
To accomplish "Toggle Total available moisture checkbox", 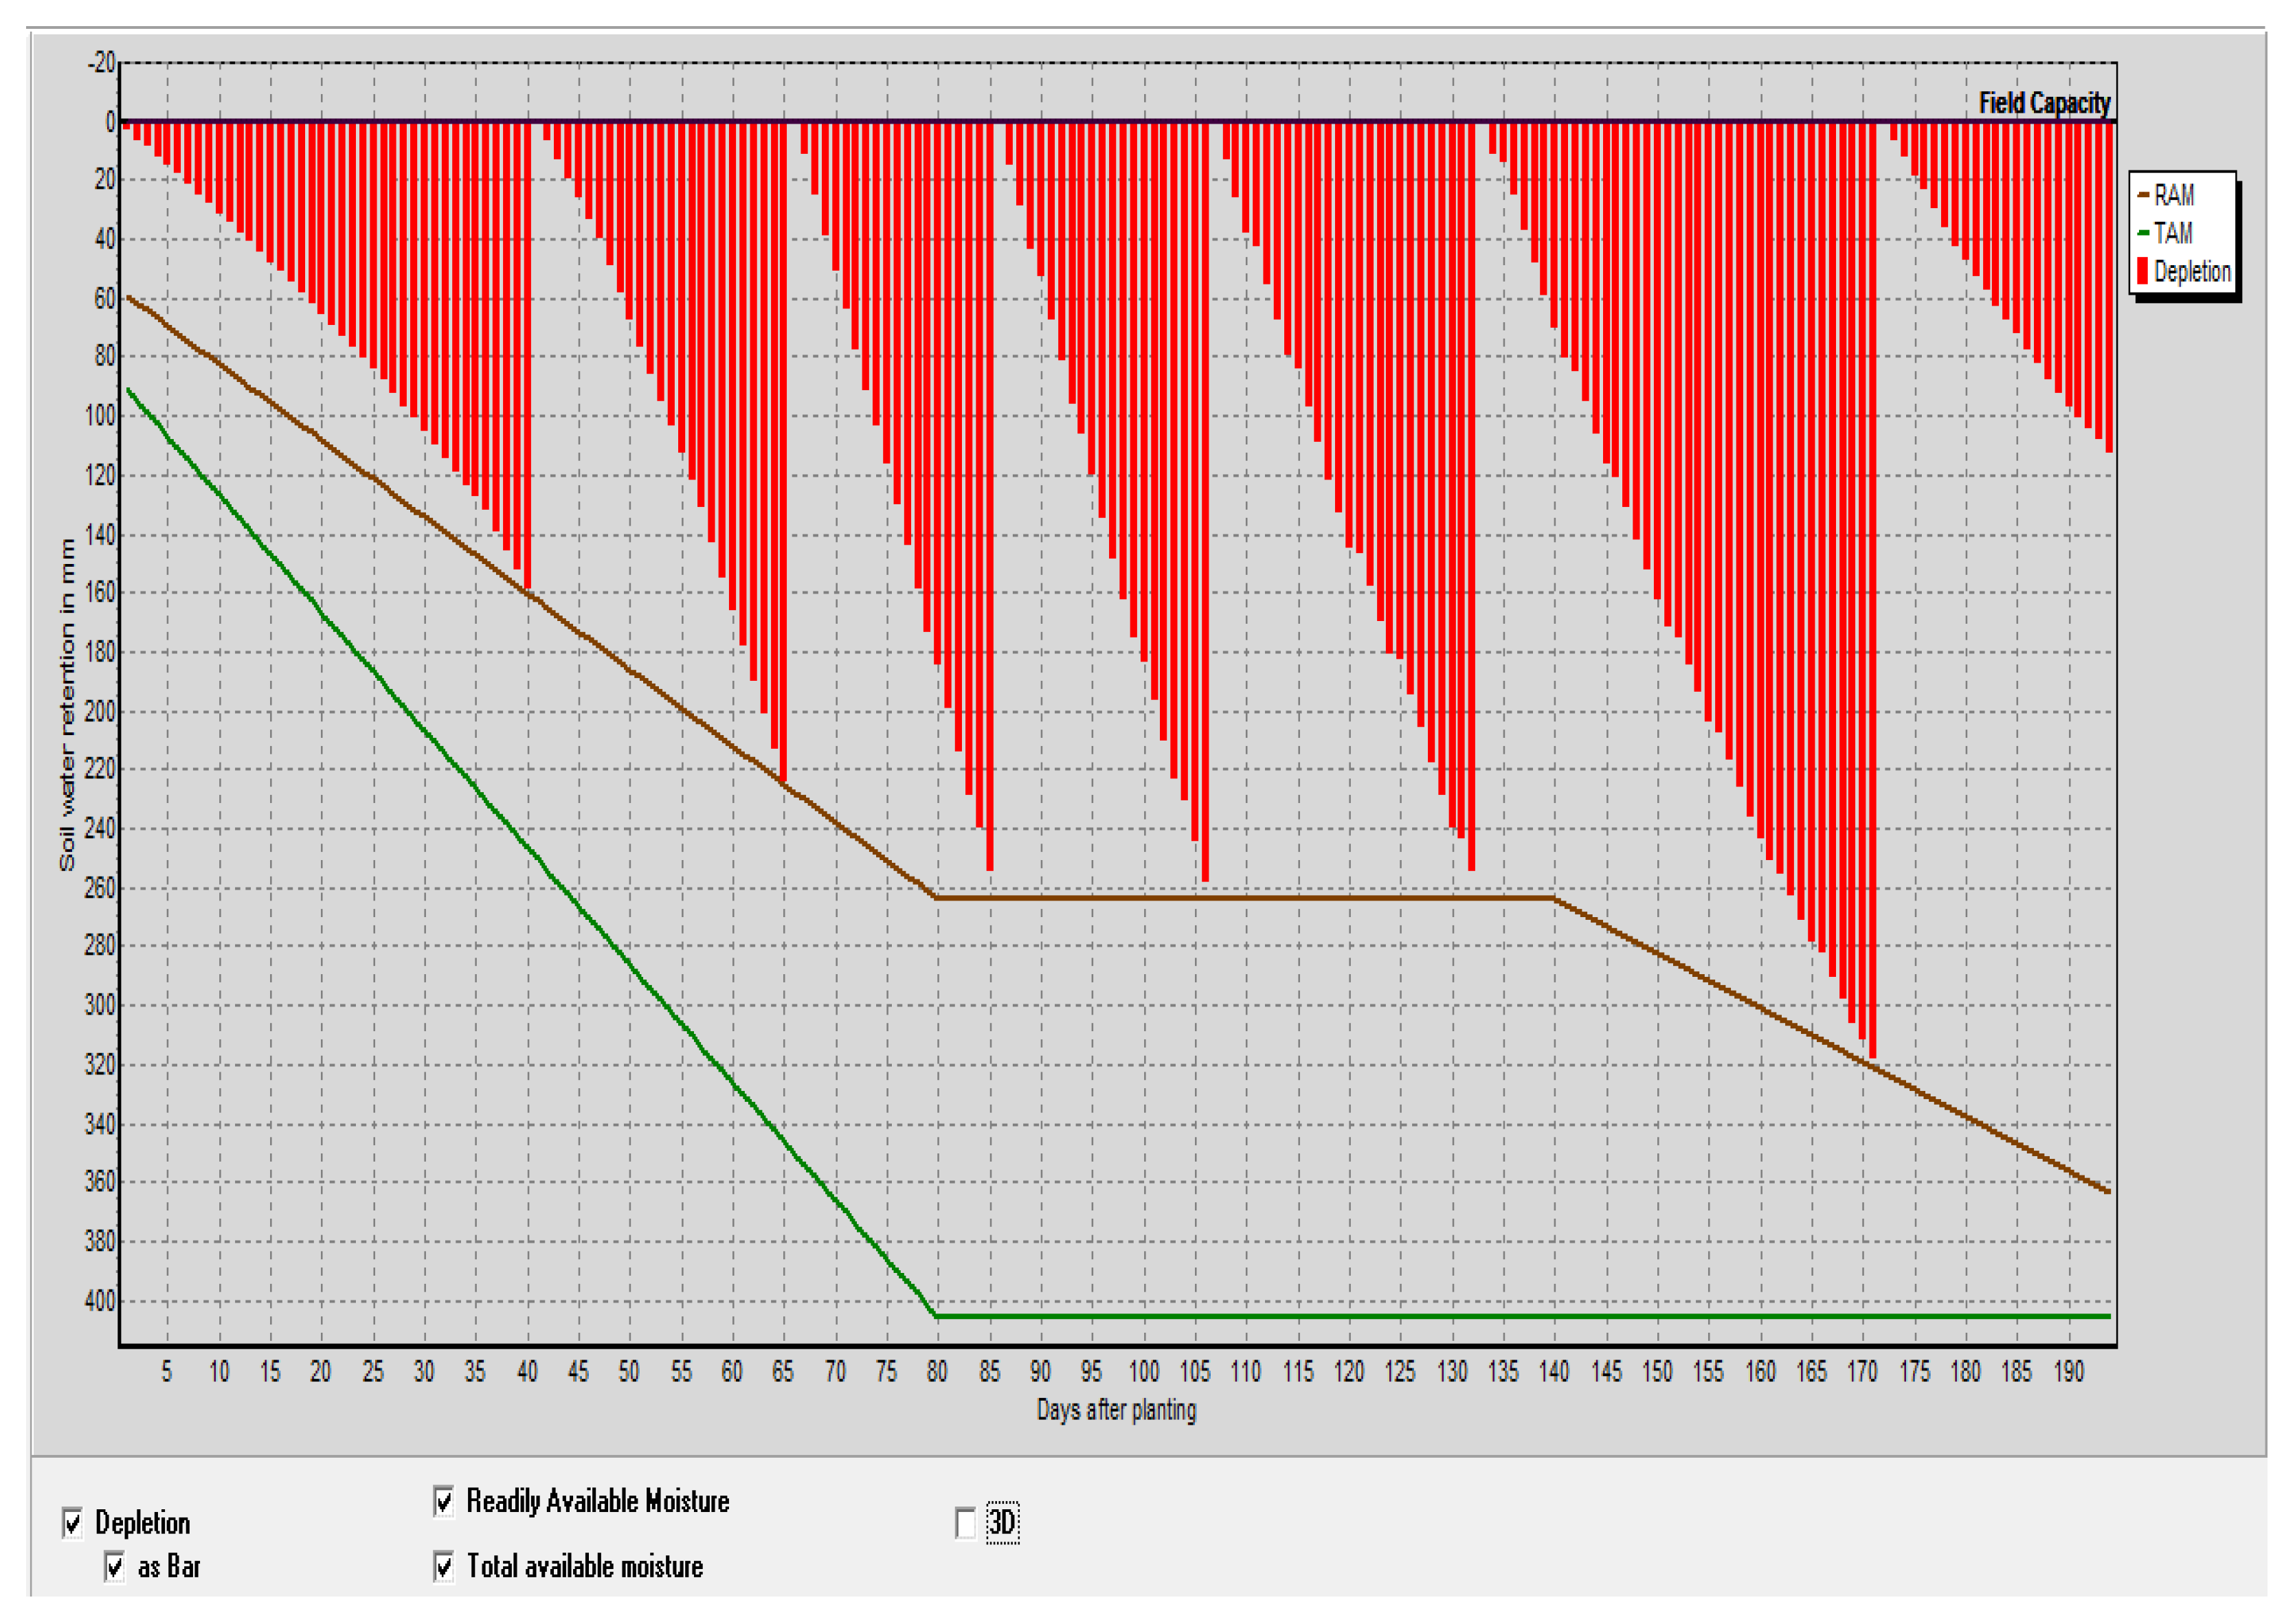I will click(x=444, y=1566).
